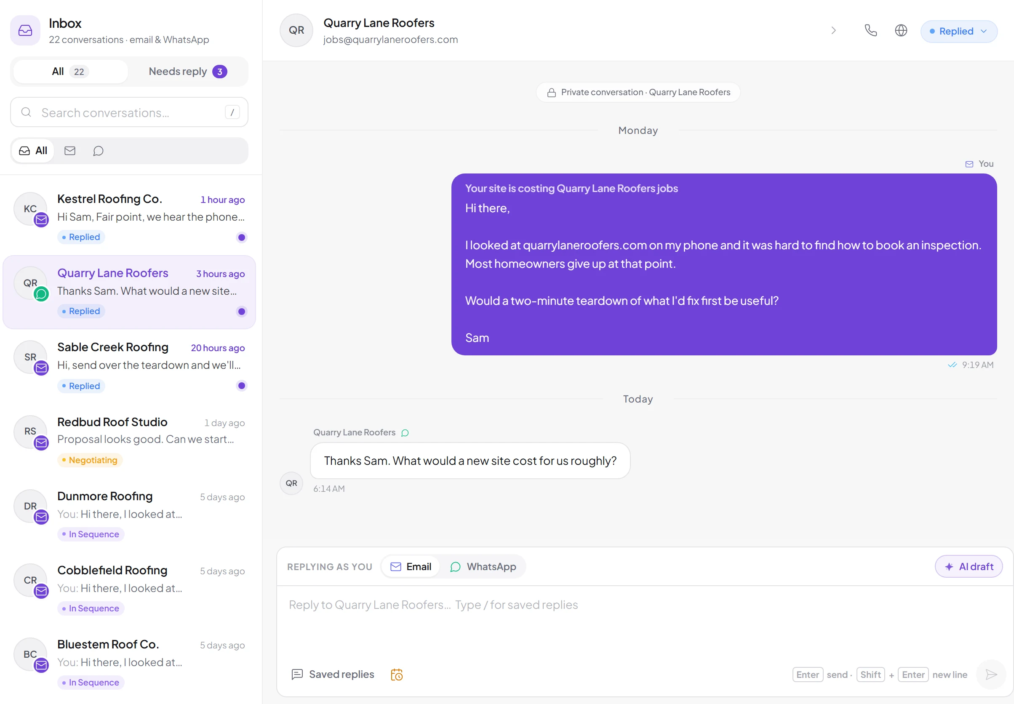
Task: Open Bluestem Roof Co. conversation
Action: pos(129,663)
